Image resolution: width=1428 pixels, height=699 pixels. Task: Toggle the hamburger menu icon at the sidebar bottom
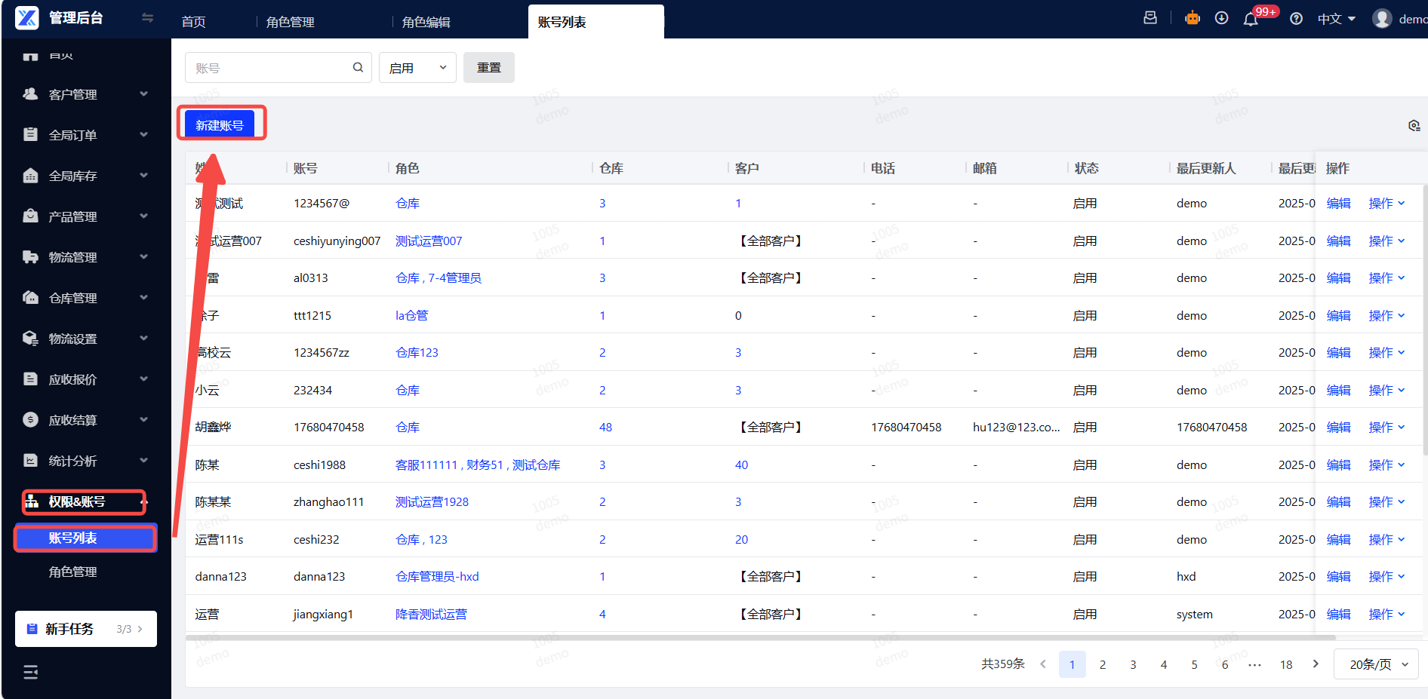30,672
